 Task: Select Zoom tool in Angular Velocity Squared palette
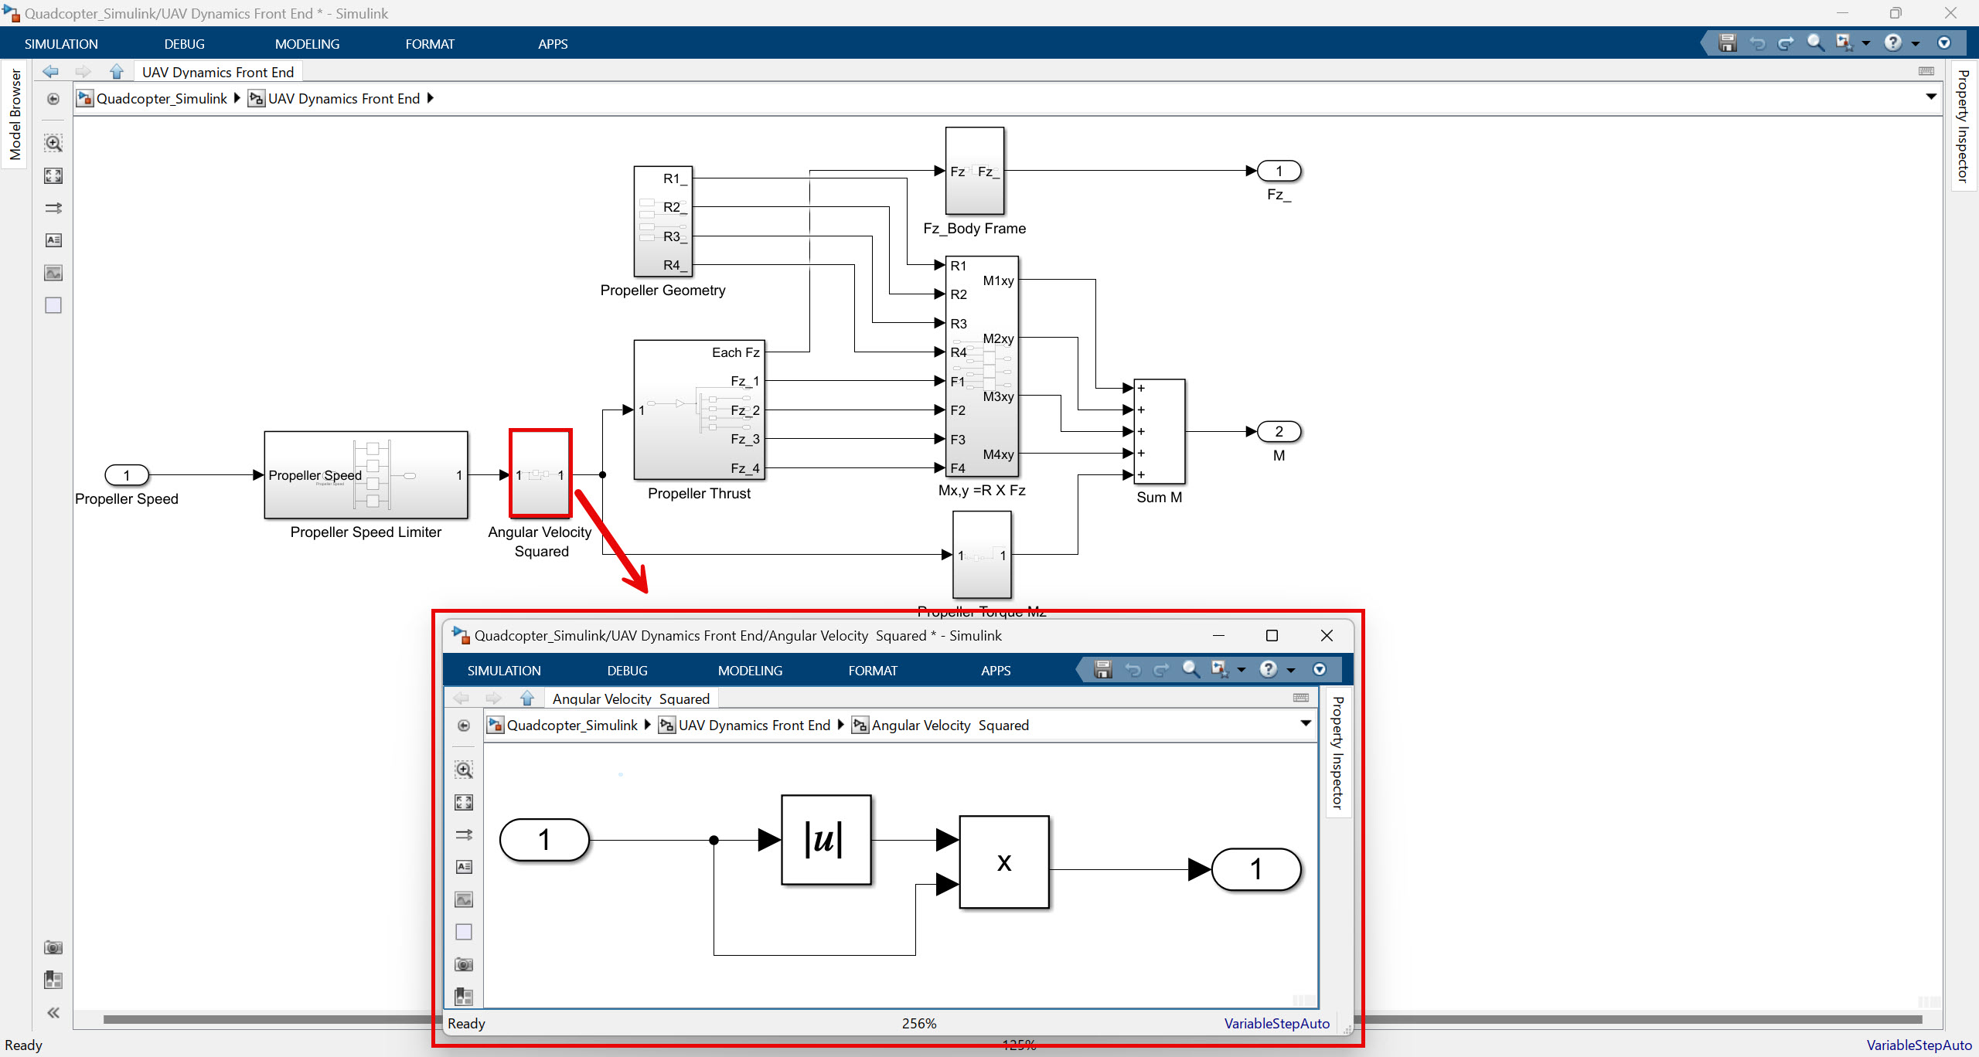click(x=464, y=770)
